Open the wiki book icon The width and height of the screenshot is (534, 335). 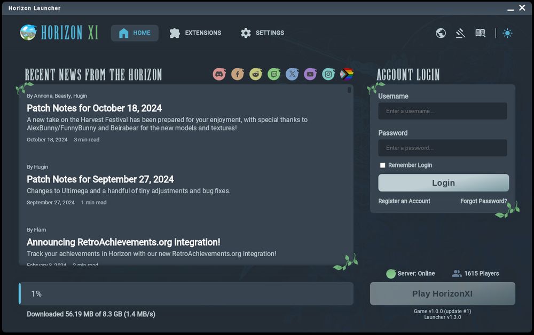[480, 33]
